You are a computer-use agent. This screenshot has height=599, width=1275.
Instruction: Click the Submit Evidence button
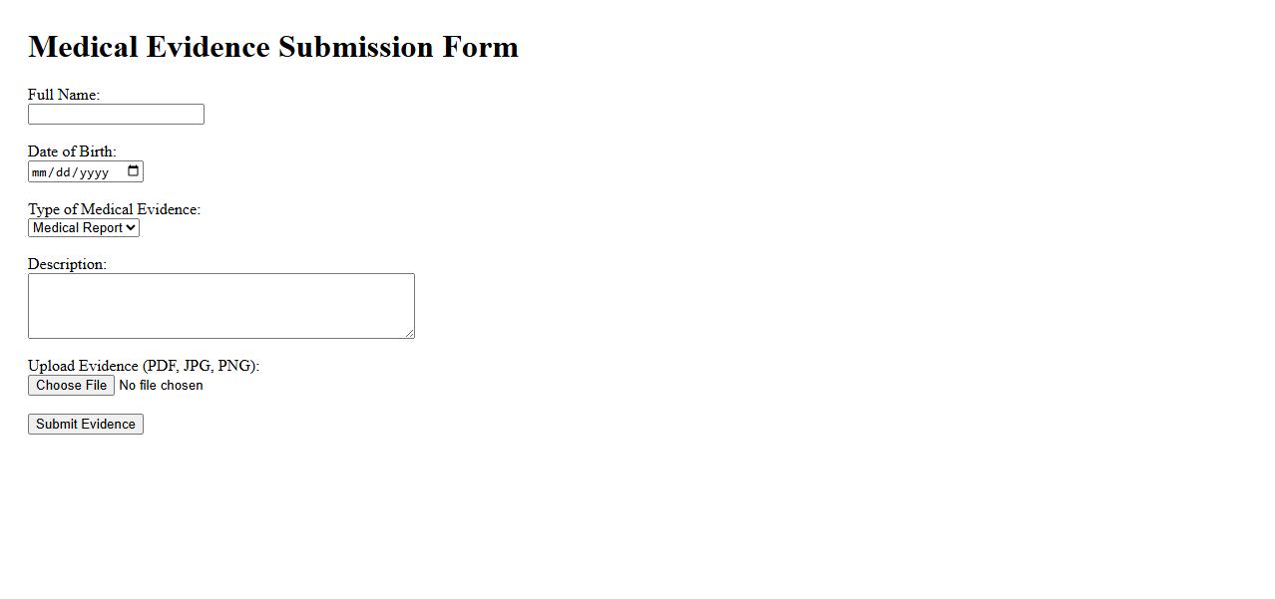[86, 425]
